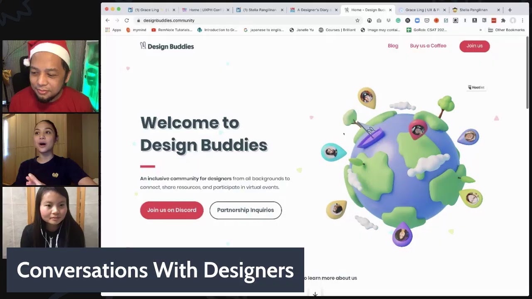Go back with the browser back arrow
Viewport: 532px width, 299px height.
click(x=108, y=20)
